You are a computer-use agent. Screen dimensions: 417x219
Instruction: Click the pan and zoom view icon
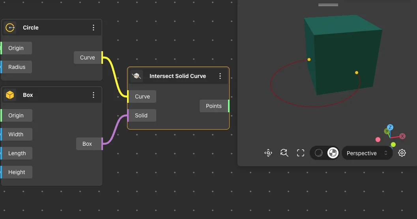click(268, 153)
